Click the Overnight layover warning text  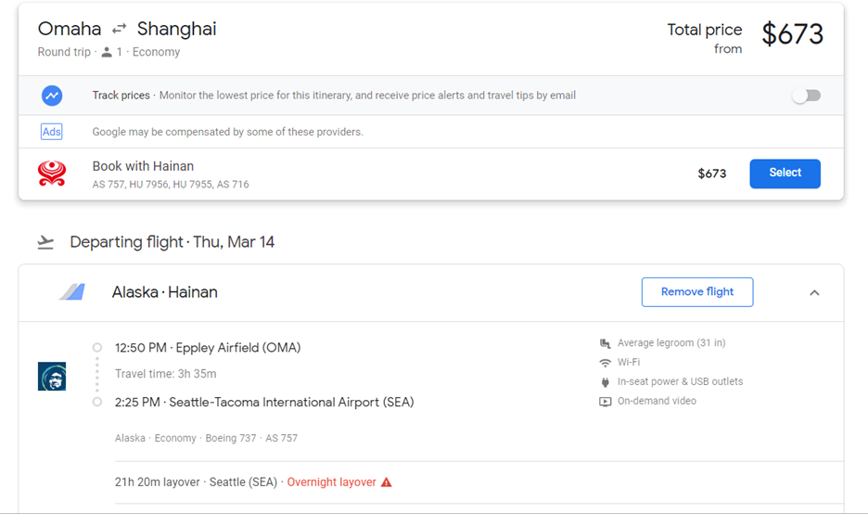click(x=331, y=482)
